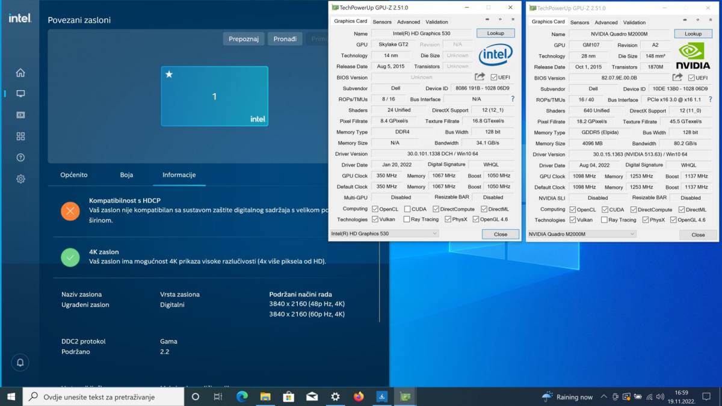
Task: Toggle UEFI checkbox in Intel GPU-Z window
Action: pos(494,78)
